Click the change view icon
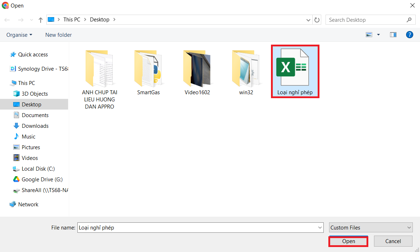 pyautogui.click(x=369, y=35)
